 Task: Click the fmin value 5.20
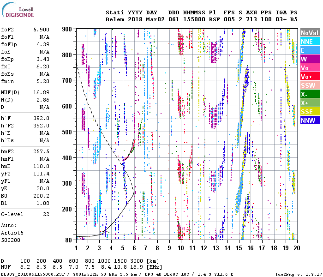pyautogui.click(x=43, y=81)
